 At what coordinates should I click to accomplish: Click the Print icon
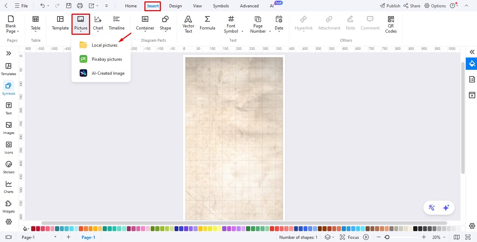[80, 6]
